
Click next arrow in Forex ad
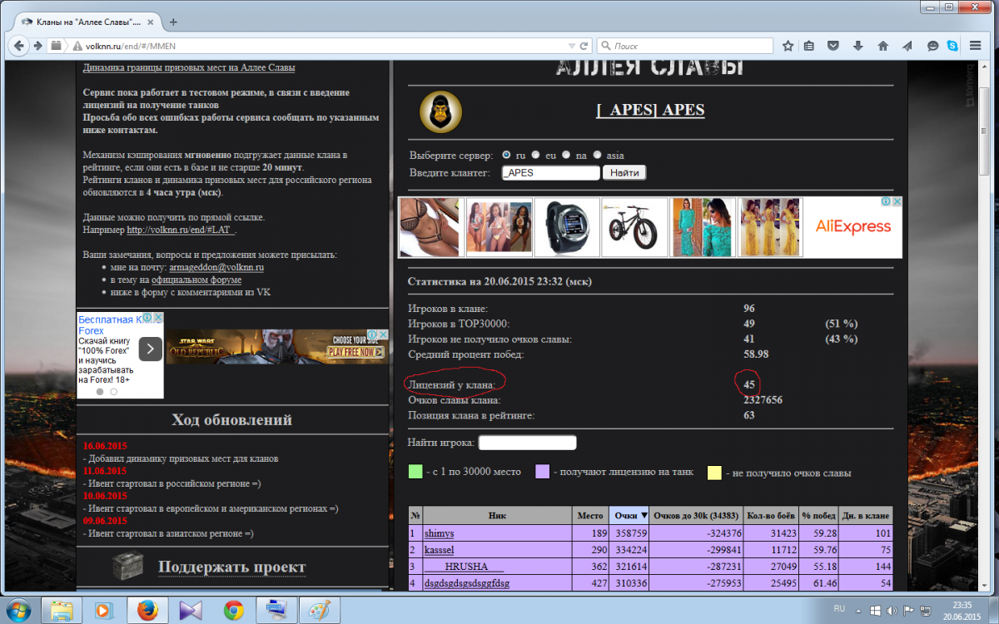pos(150,349)
